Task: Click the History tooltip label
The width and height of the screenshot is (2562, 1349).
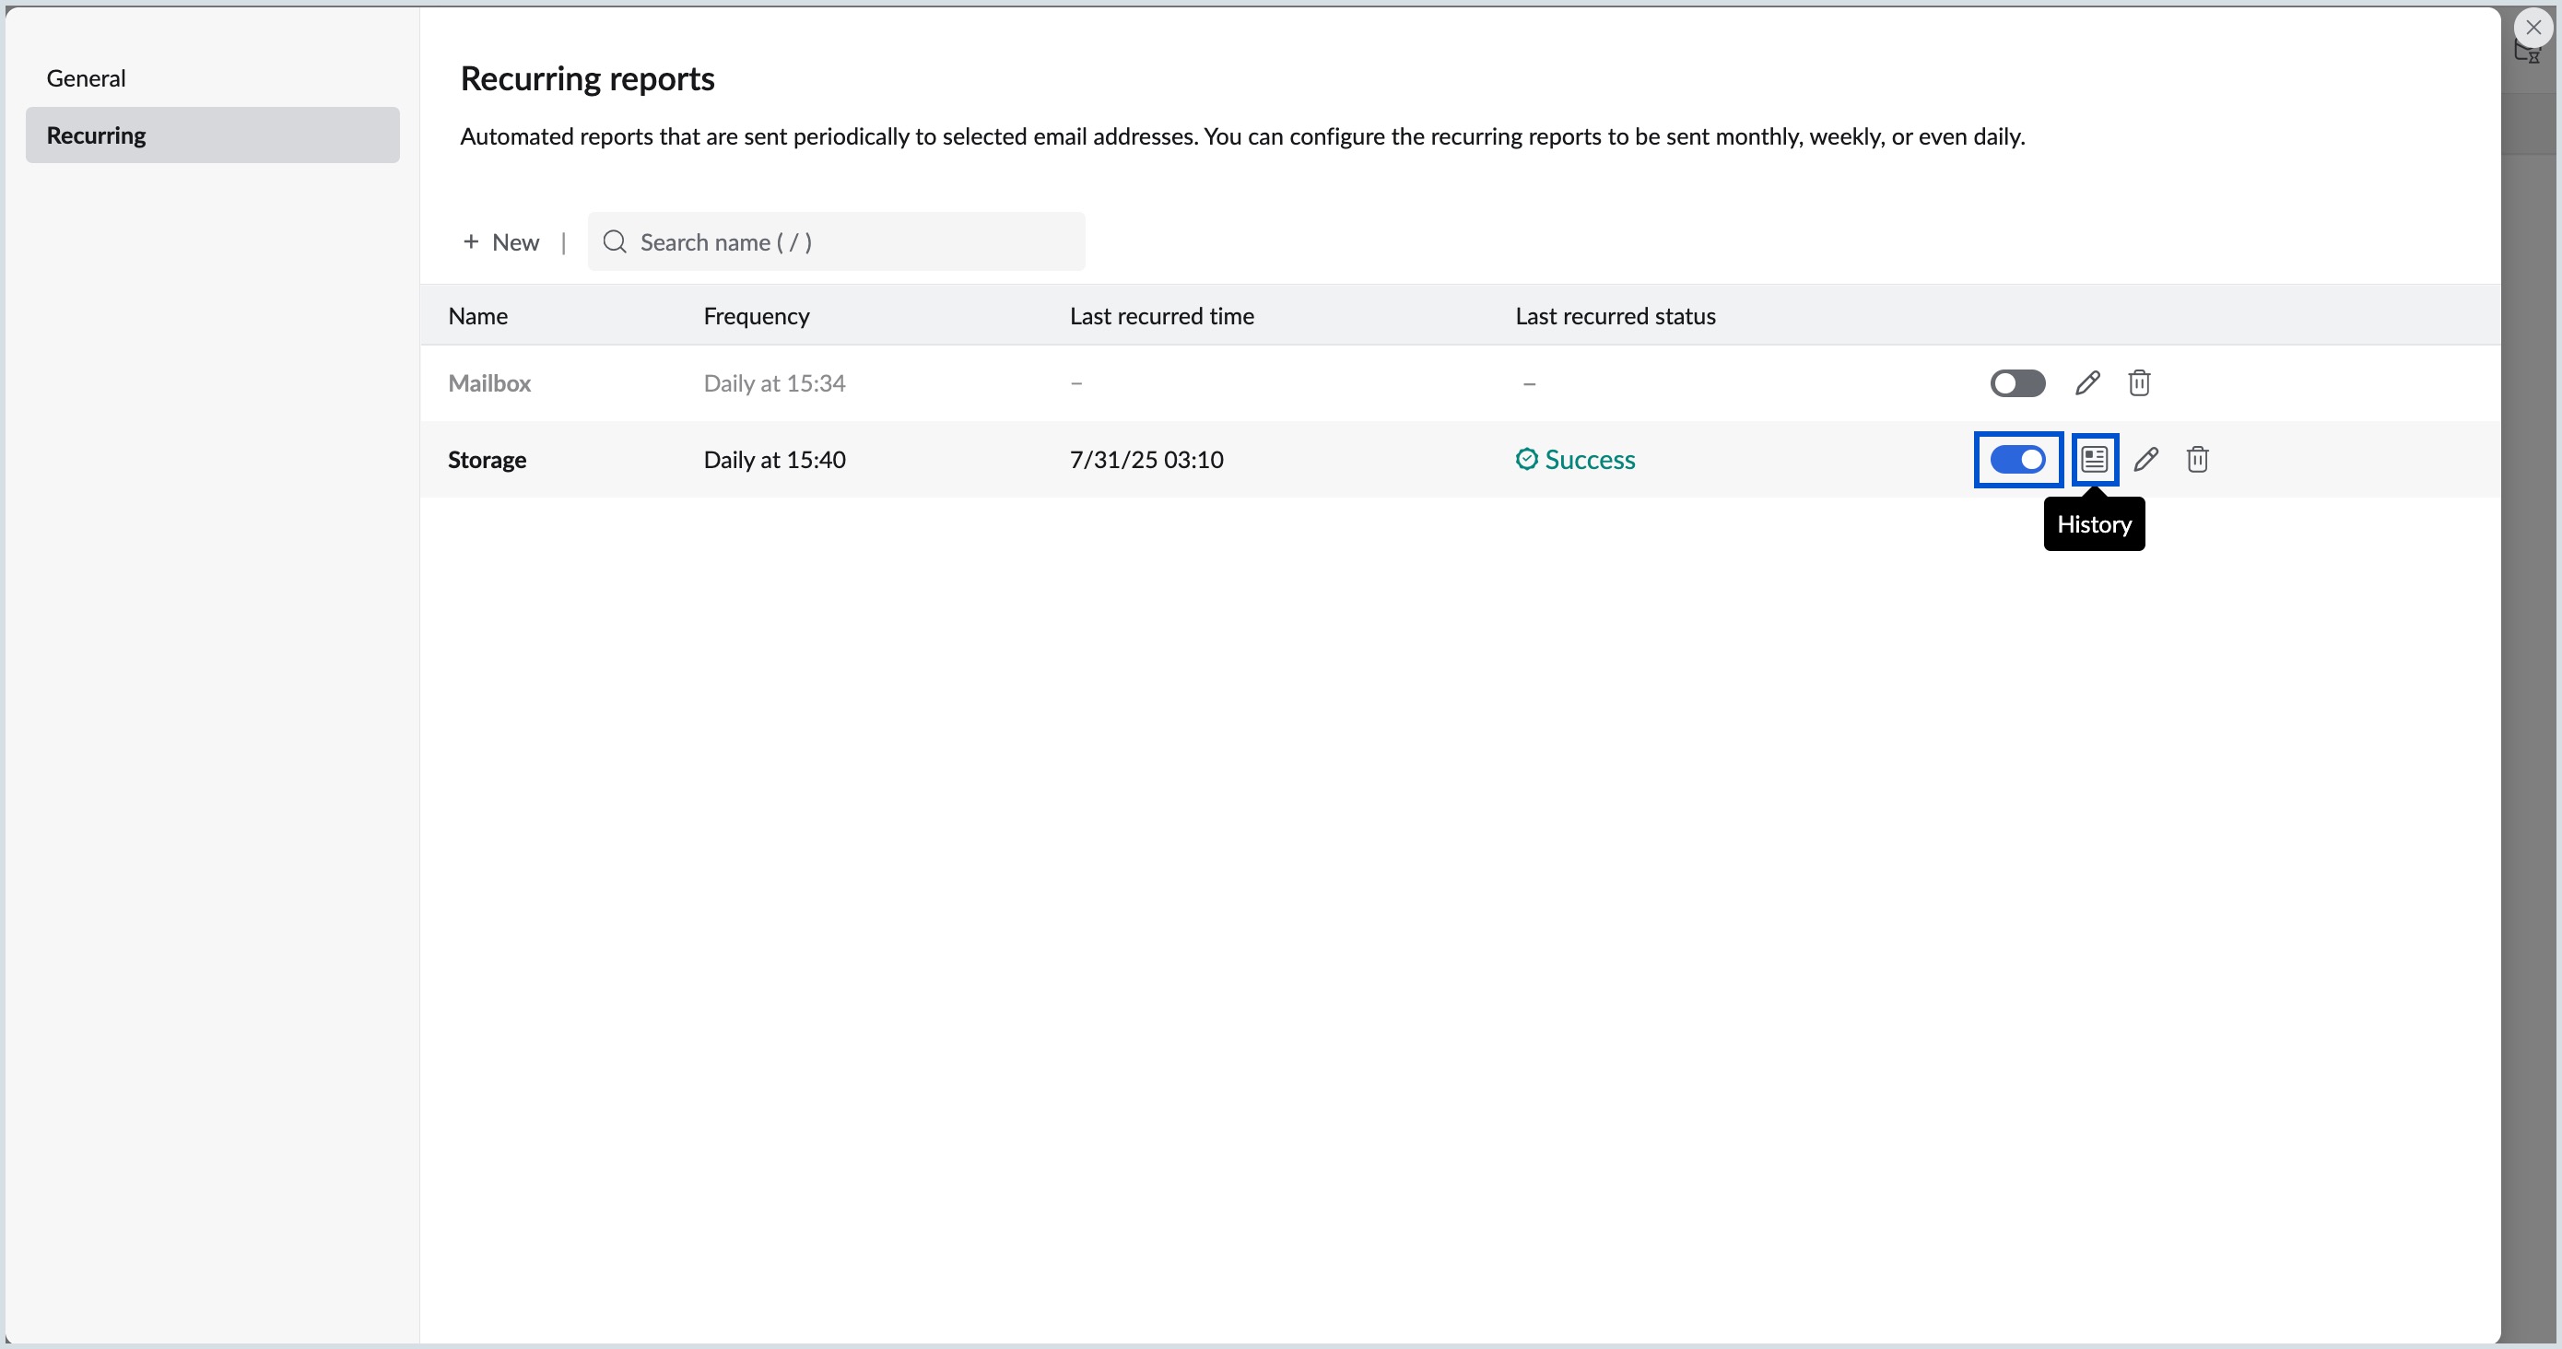Action: (2094, 524)
